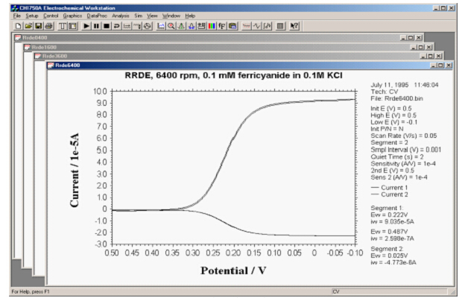Bring the Rrde0400 window to front
The width and height of the screenshot is (465, 298).
[x=149, y=37]
